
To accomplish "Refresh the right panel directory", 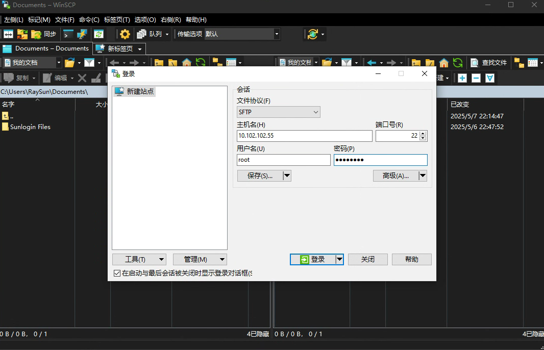I will (x=458, y=63).
